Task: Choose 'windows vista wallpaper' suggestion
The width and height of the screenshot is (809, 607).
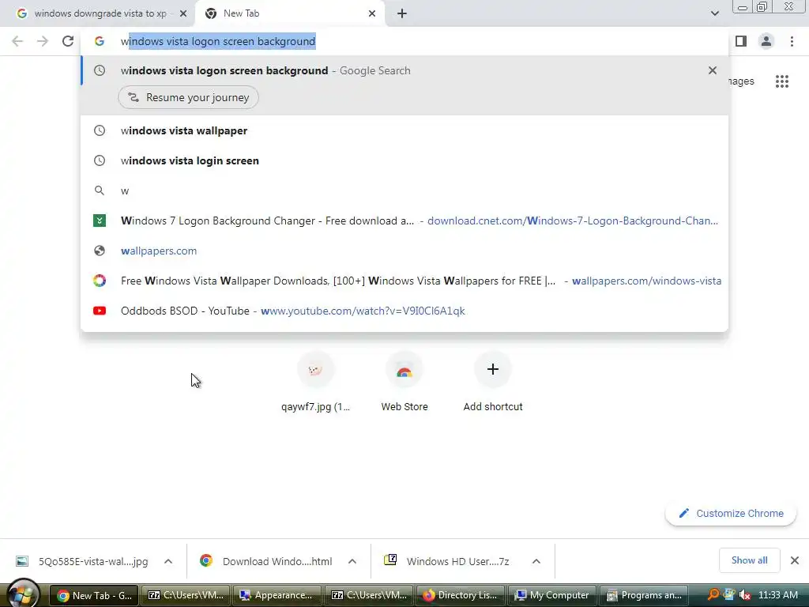Action: click(x=404, y=130)
